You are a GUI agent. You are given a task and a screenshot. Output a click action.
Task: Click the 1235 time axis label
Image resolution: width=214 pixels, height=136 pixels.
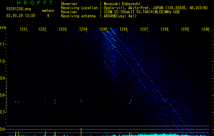[x=103, y=29]
